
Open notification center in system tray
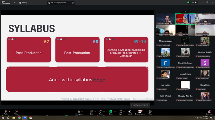(x=212, y=118)
